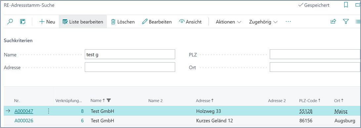Open record link A000026
This screenshot has height=128, width=361.
[x=24, y=120]
